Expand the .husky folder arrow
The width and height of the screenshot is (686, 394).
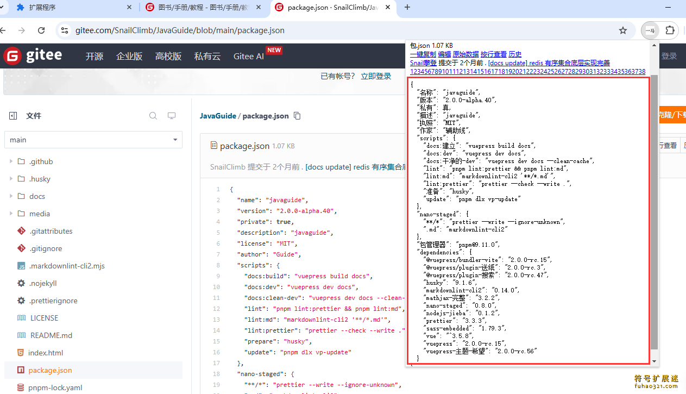point(11,179)
